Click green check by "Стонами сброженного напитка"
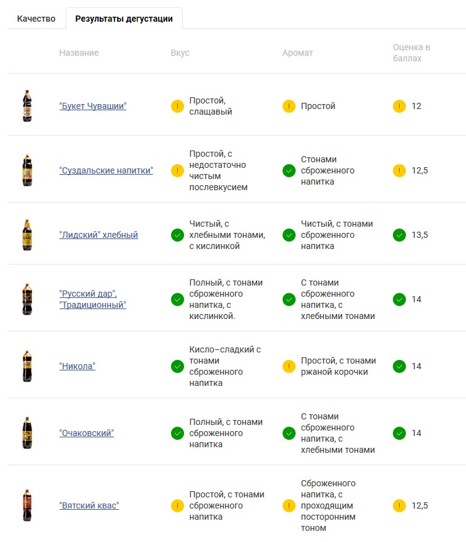 pyautogui.click(x=289, y=170)
